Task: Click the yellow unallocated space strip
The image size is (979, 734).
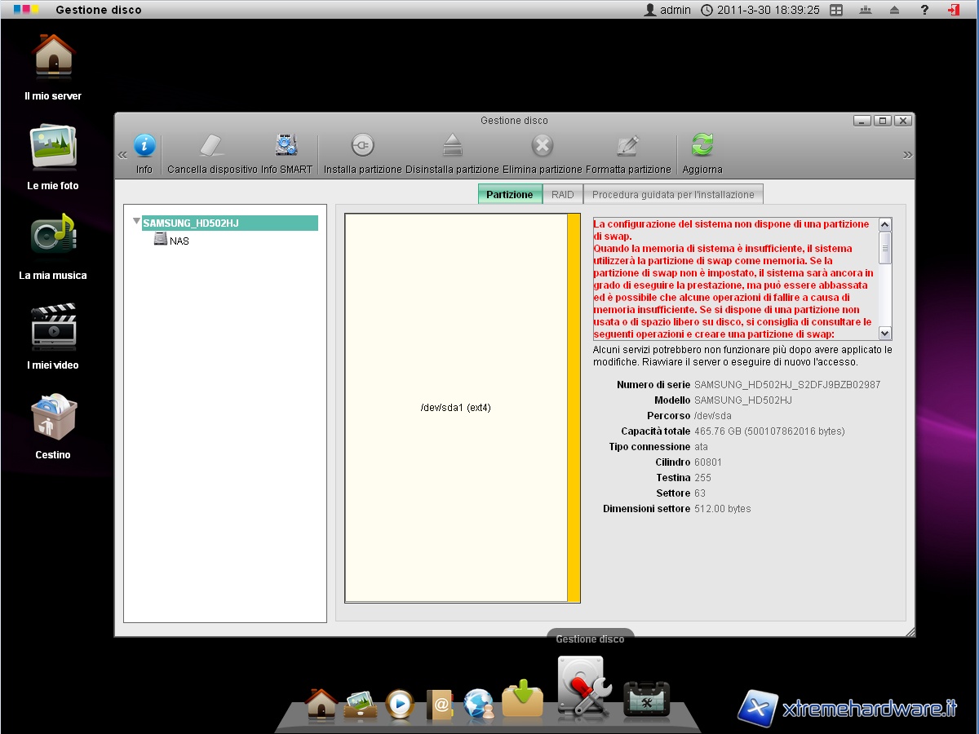Action: (574, 408)
